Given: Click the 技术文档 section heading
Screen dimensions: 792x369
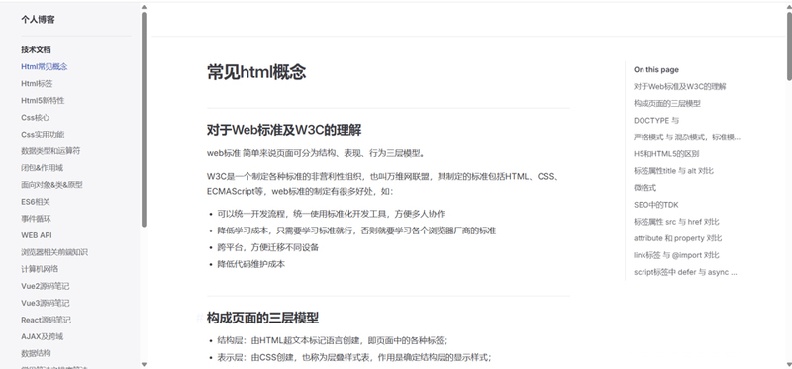Looking at the screenshot, I should 36,50.
